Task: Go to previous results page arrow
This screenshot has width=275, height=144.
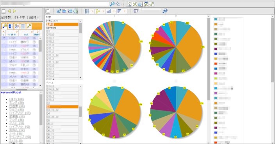Action: (x=9, y=11)
